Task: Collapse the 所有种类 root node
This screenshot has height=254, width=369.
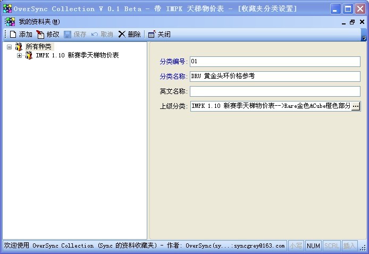Action: point(9,47)
